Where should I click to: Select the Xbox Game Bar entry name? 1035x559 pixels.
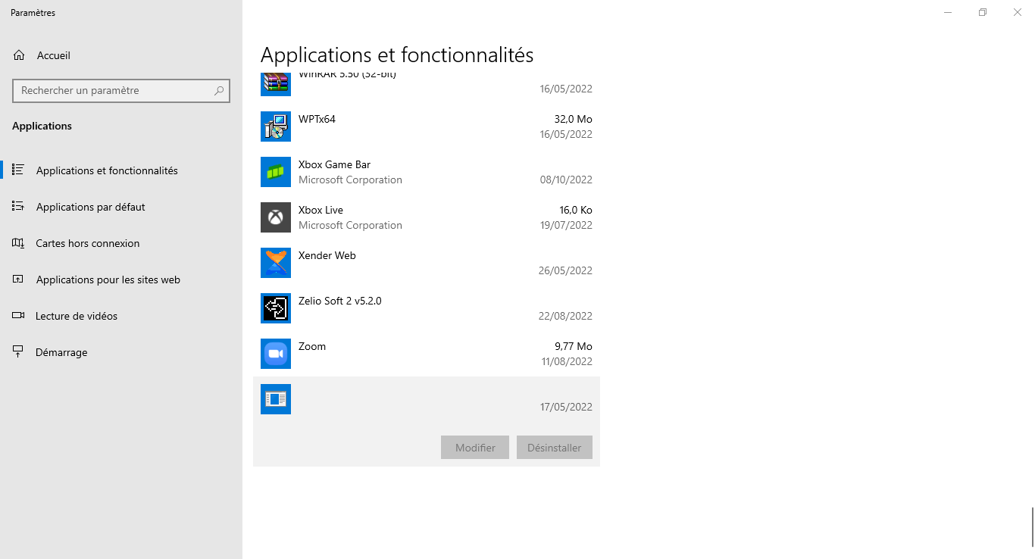click(x=334, y=164)
